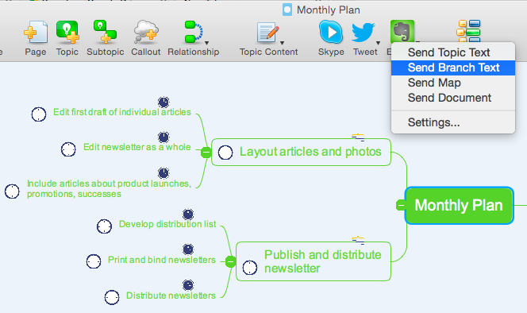Click the document icon in the window title
The width and height of the screenshot is (527, 313).
click(287, 10)
